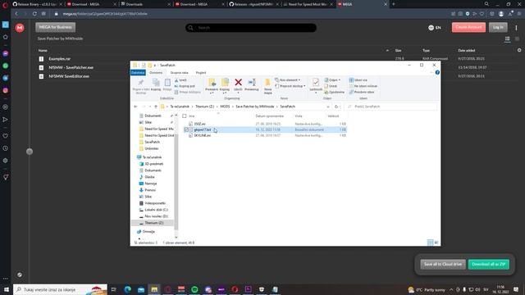The image size is (525, 295).
Task: Click the Explorer Up one level arrow
Action: click(156, 107)
